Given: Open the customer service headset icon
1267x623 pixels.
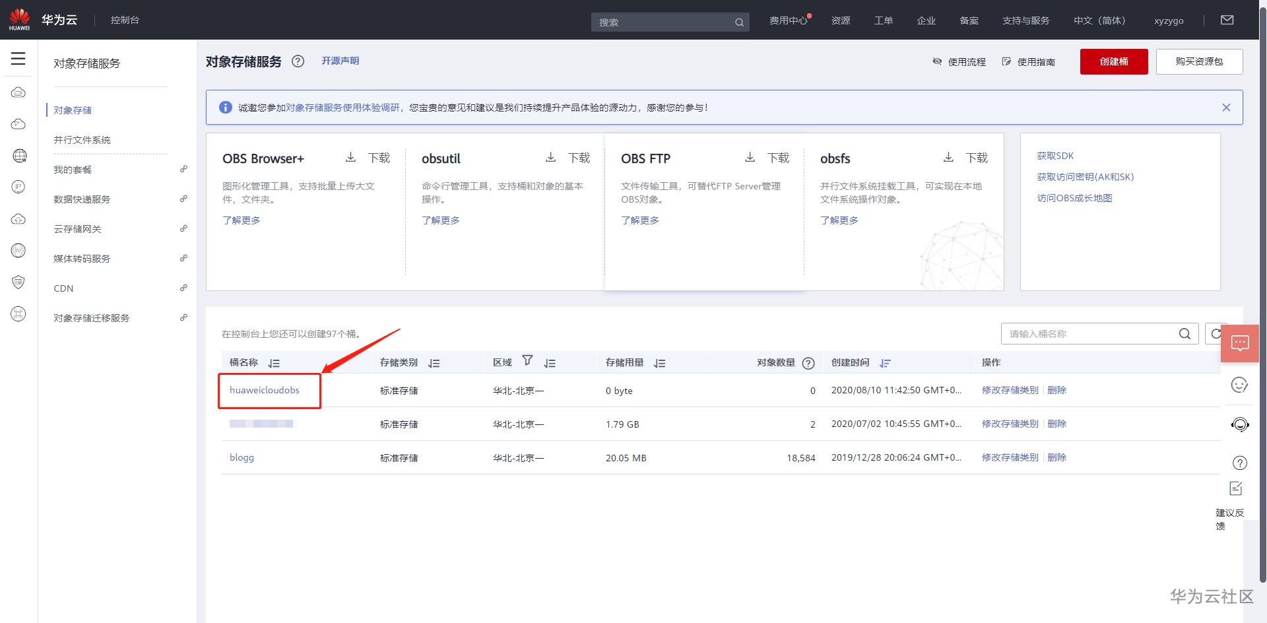Looking at the screenshot, I should 1240,424.
